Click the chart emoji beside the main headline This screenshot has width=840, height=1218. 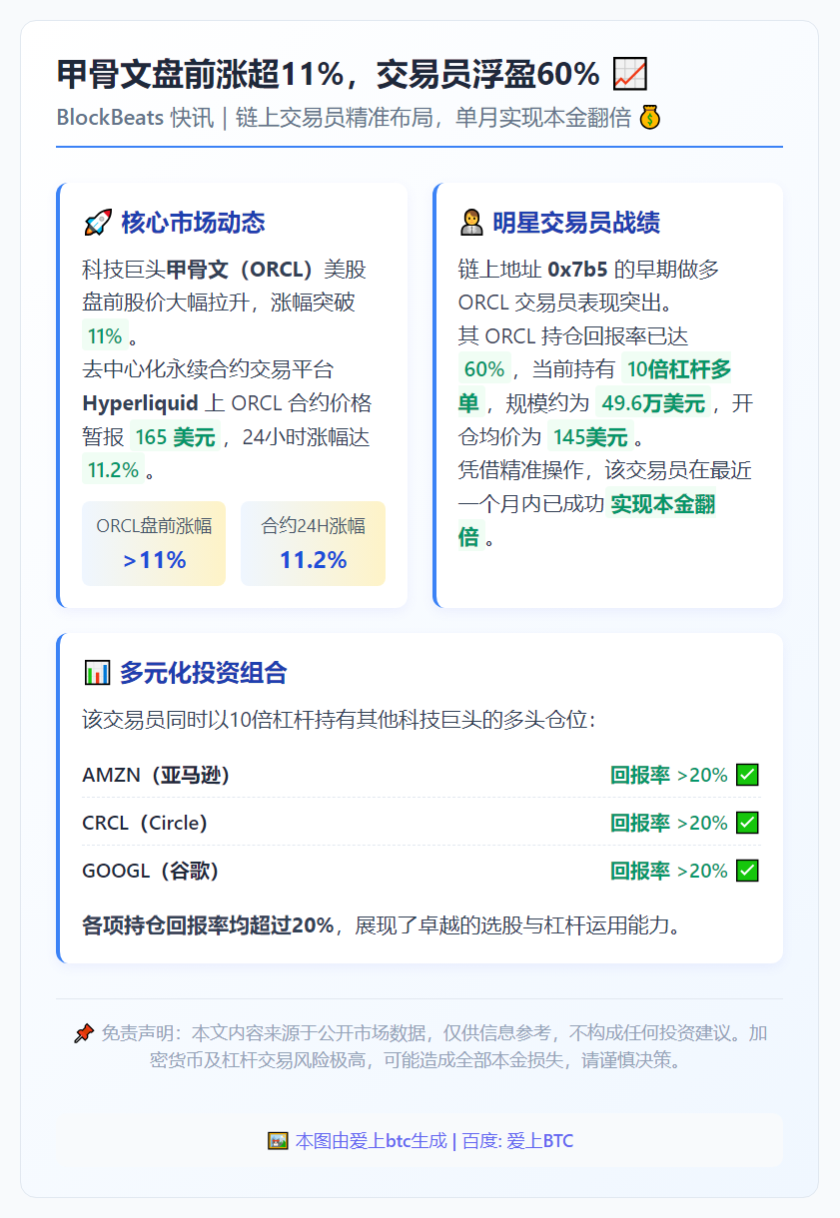coord(629,73)
